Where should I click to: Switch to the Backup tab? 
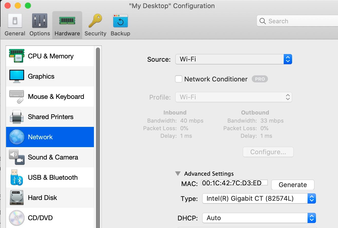tap(120, 24)
